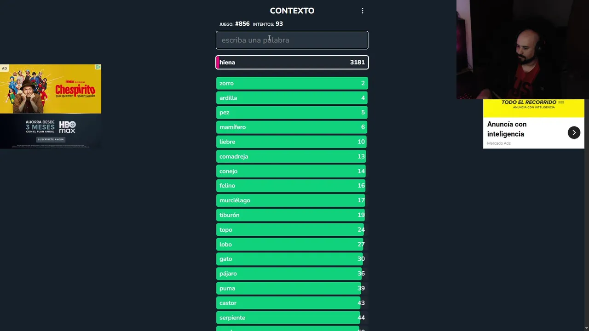
Task: Click the HBO Max logo in the ad
Action: tap(67, 127)
